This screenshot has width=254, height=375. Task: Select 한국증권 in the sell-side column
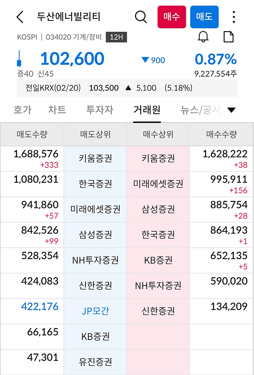coord(95,184)
